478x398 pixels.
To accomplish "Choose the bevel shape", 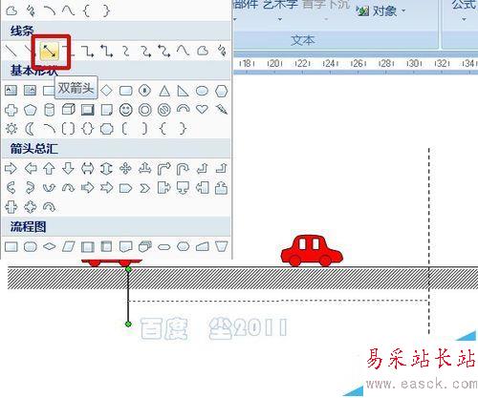I will [88, 110].
